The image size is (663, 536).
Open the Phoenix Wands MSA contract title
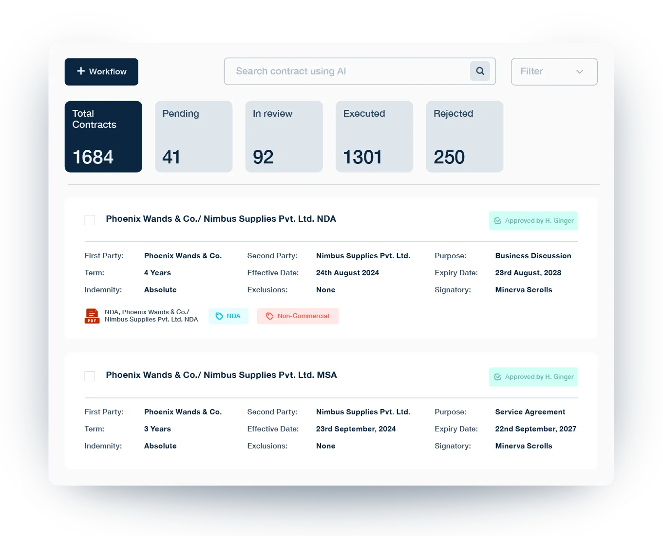221,375
